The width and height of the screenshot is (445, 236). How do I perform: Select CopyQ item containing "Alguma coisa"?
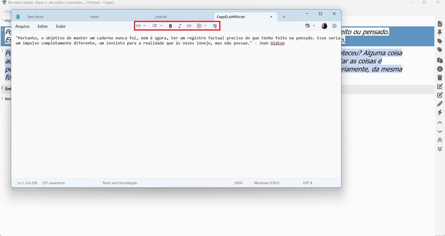tap(388, 65)
